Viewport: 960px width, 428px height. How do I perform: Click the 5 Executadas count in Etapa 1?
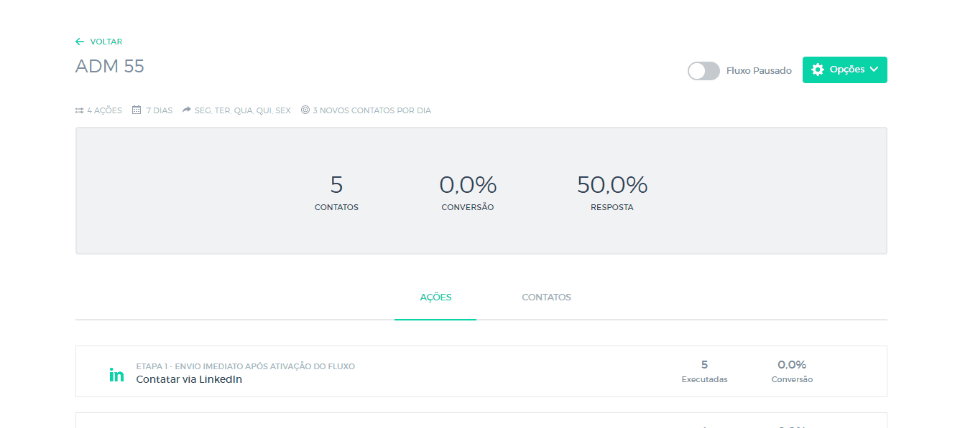[x=704, y=365]
